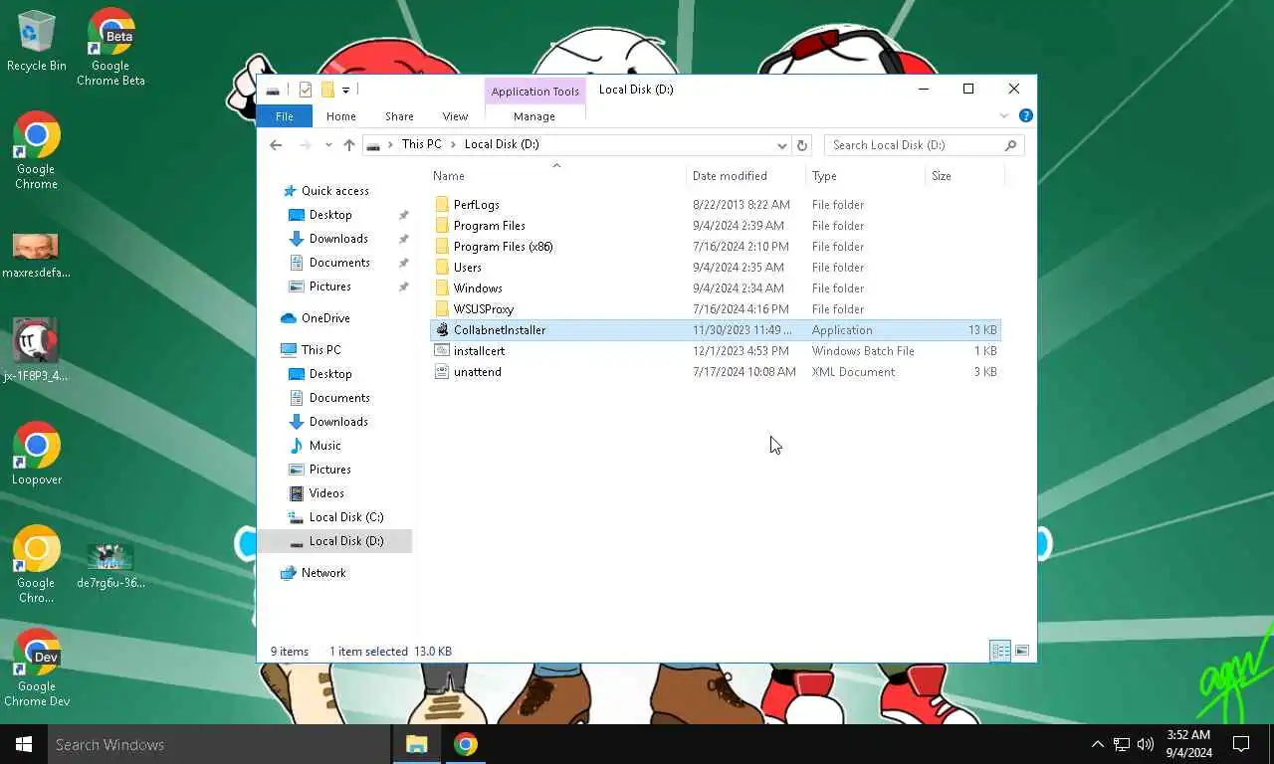The height and width of the screenshot is (764, 1274).
Task: Open the Windows Start button
Action: (24, 744)
